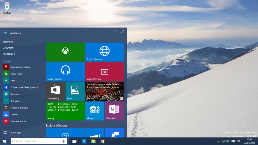
Task: Open the Action Center notification icon
Action: pos(233,141)
